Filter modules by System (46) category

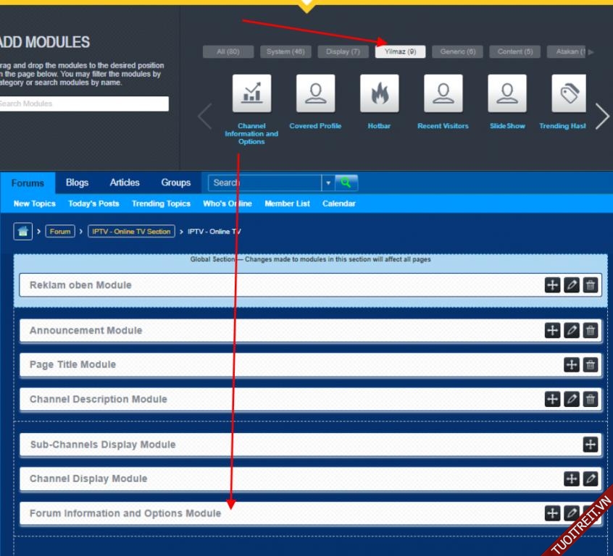(285, 51)
